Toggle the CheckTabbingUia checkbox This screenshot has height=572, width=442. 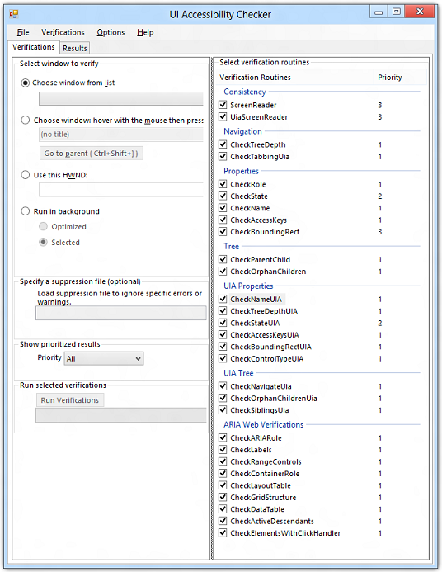[223, 157]
